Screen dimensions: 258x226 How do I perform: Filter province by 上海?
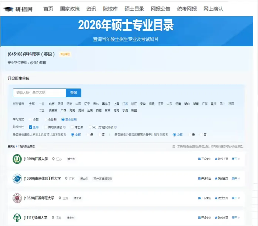click(x=116, y=104)
